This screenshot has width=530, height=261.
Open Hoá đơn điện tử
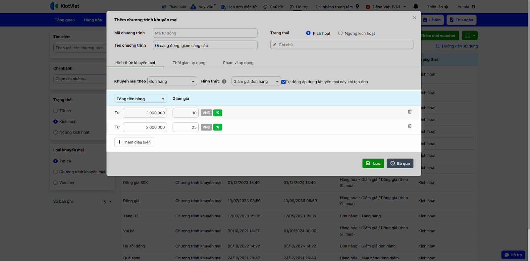(239, 7)
